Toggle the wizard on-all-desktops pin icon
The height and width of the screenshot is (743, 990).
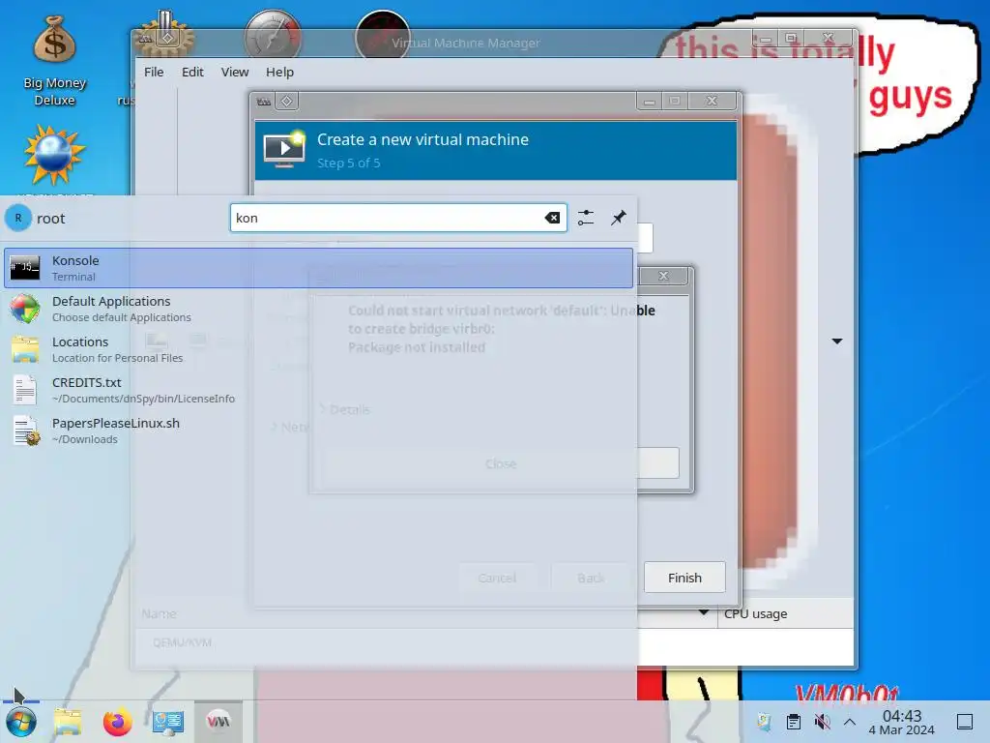[286, 101]
